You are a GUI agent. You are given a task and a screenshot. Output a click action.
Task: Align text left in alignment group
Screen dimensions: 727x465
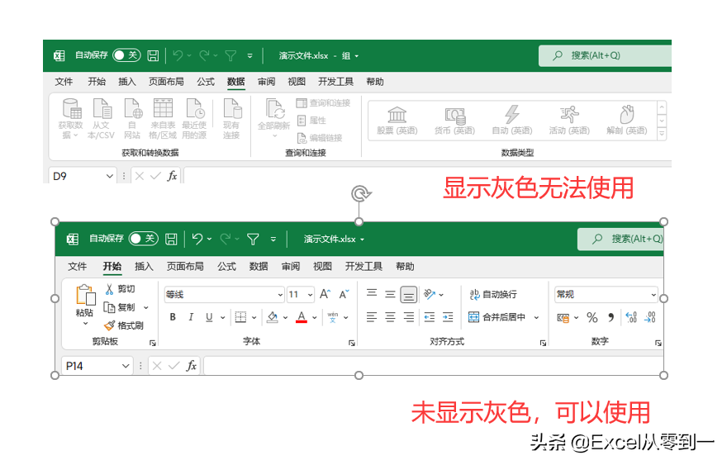coord(372,317)
